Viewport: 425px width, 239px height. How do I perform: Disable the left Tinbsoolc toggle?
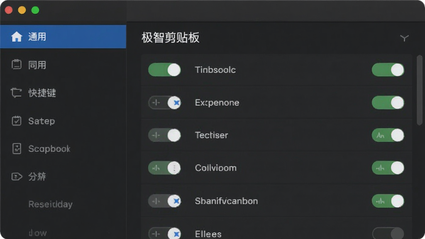[x=164, y=70]
